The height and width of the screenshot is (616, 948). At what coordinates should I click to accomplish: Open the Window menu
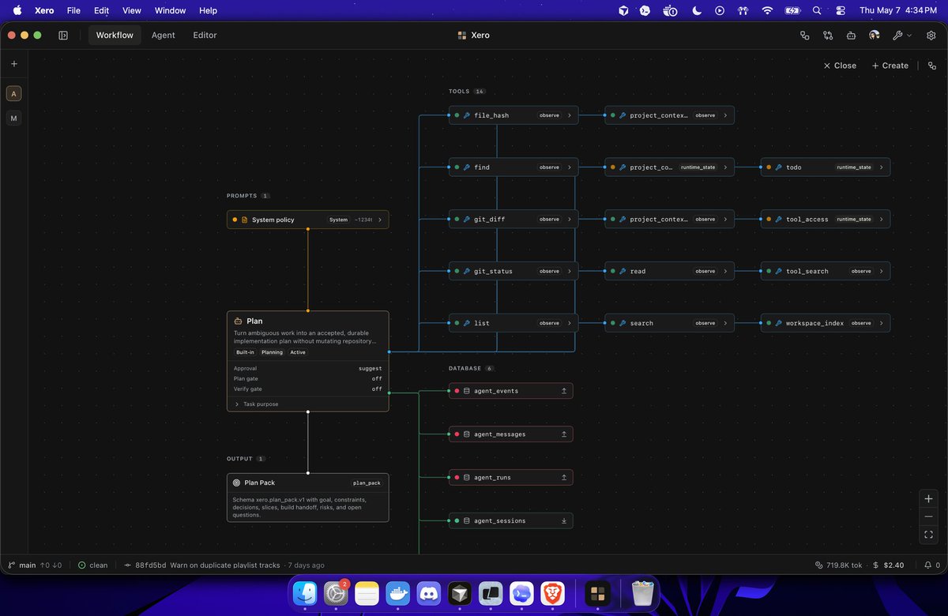pos(171,10)
